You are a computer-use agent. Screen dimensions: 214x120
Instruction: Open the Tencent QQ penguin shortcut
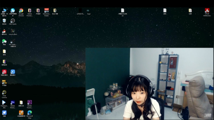pyautogui.click(x=4, y=31)
